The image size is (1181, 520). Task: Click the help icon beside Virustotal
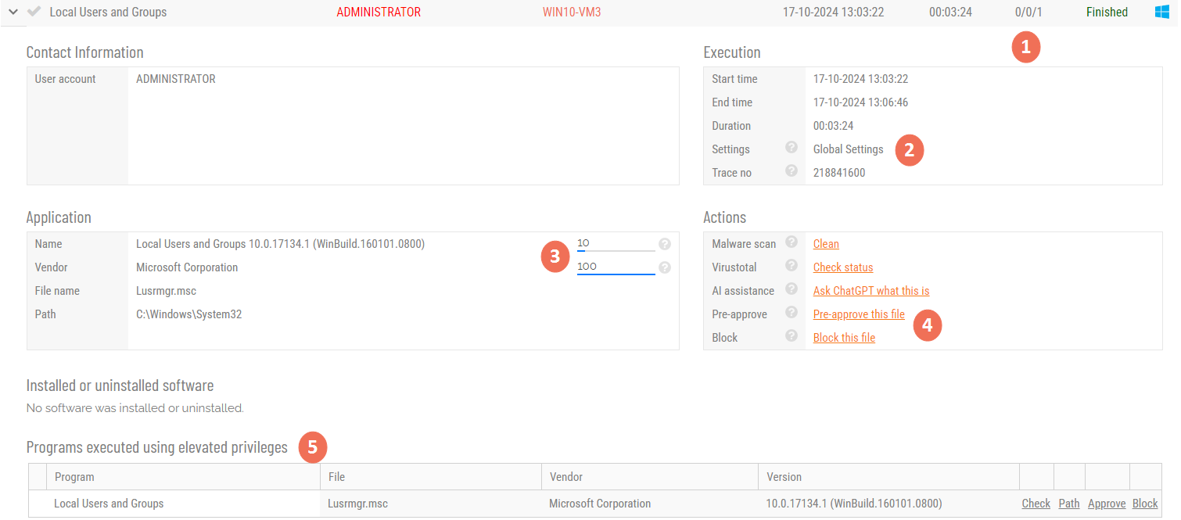[792, 265]
